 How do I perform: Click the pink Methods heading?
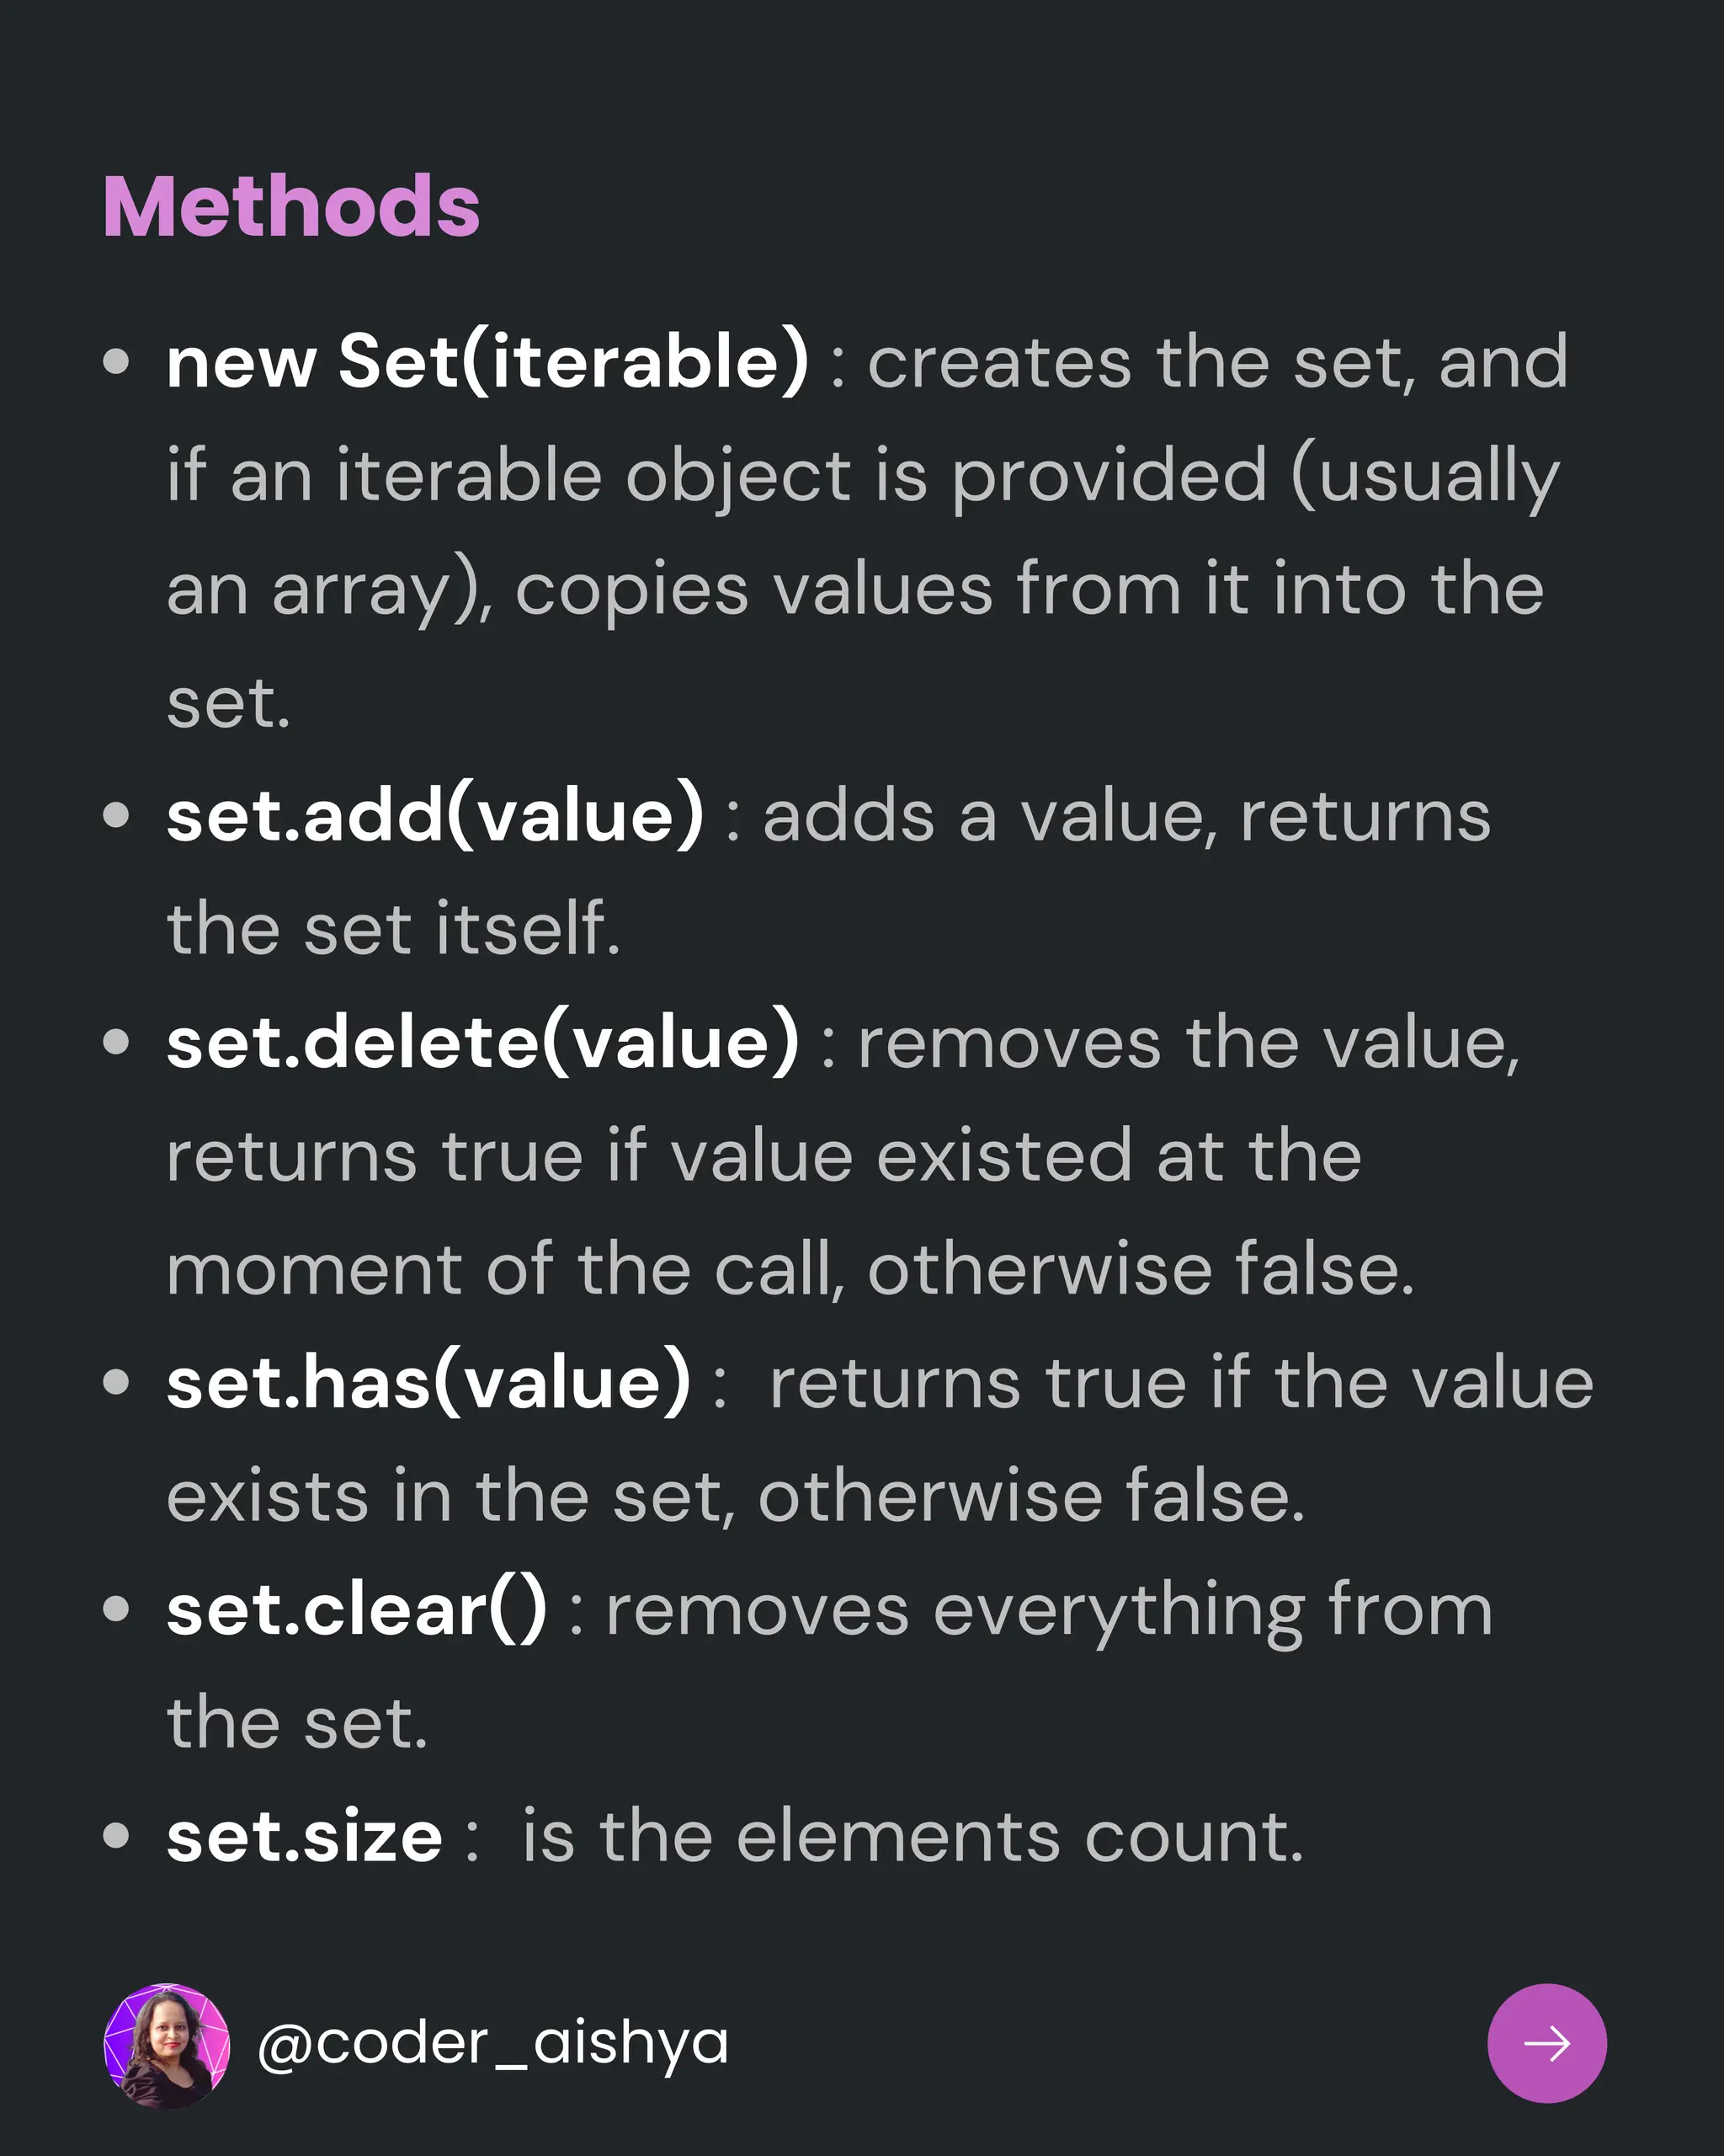point(292,207)
